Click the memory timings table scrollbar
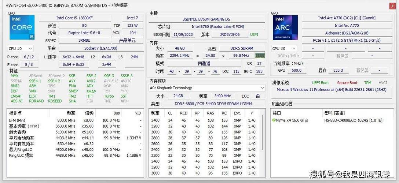This screenshot has width=399, height=183. tap(262, 132)
